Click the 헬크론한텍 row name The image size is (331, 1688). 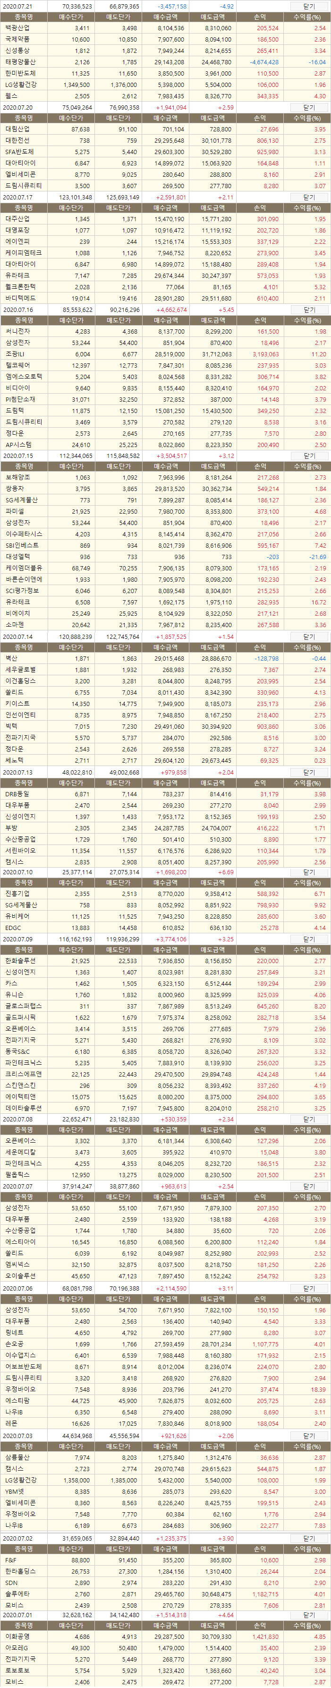click(20, 287)
